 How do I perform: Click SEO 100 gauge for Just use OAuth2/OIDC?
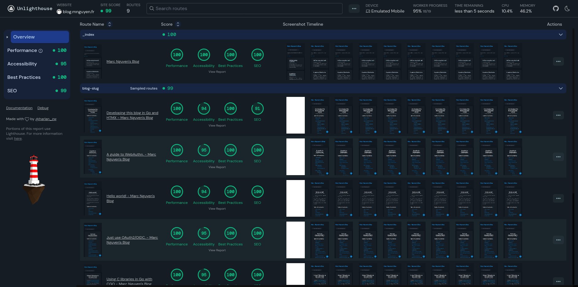tap(258, 233)
